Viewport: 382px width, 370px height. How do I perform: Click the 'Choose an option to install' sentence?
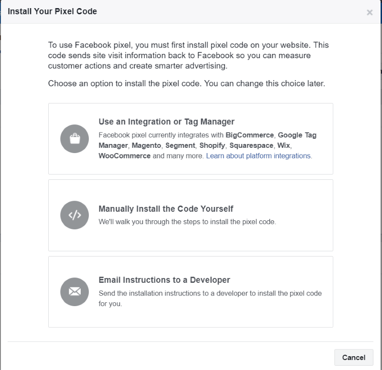point(187,83)
